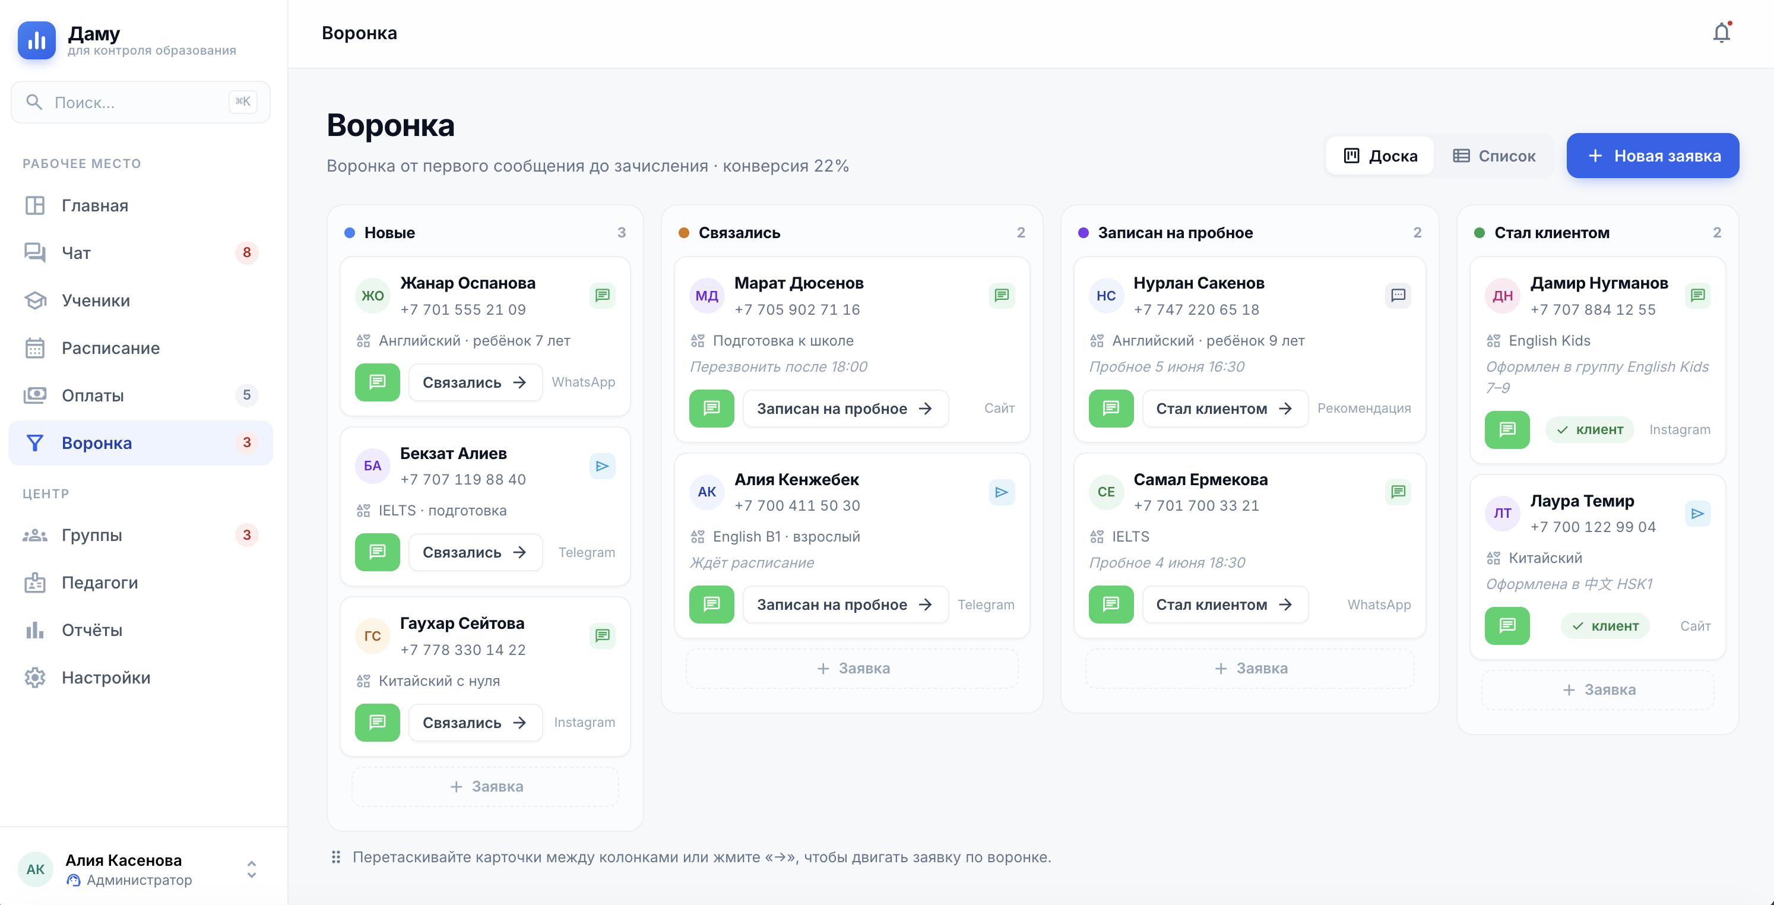Click channel icon on Марат Дюсенов card header
The image size is (1774, 905).
[x=1002, y=296]
